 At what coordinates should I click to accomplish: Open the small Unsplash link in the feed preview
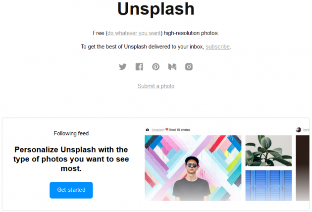(x=158, y=130)
